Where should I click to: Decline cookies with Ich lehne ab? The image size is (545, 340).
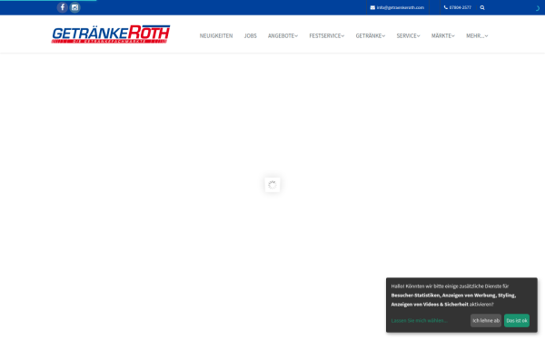coord(486,321)
